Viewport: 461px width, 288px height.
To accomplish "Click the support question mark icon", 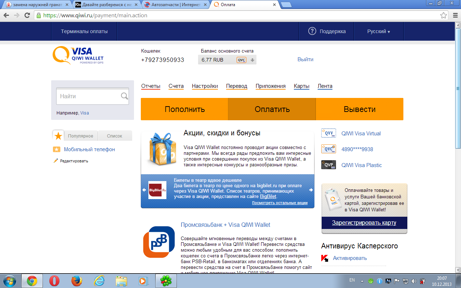I will (312, 31).
